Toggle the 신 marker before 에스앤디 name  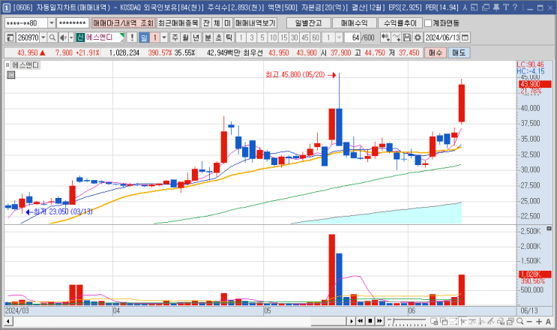click(x=80, y=37)
